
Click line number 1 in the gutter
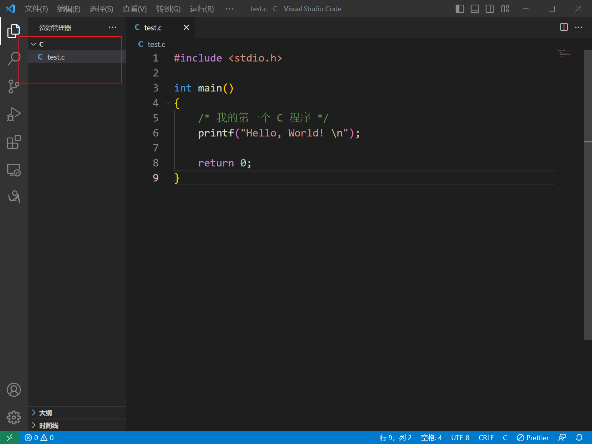pyautogui.click(x=155, y=58)
